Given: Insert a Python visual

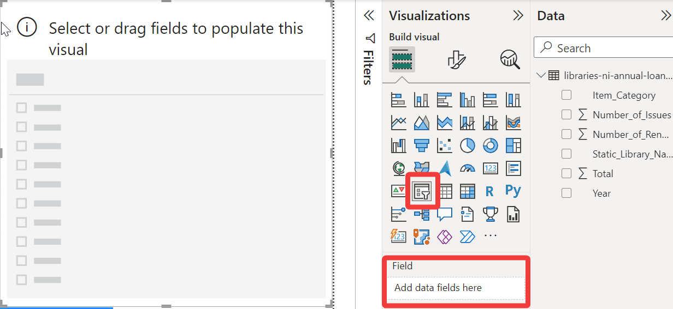Looking at the screenshot, I should pos(513,191).
